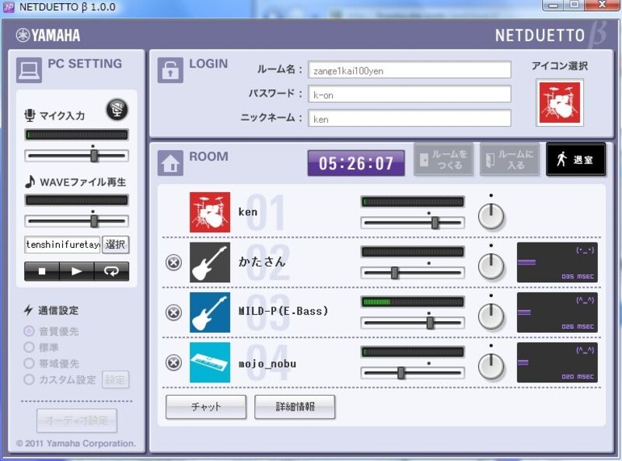Click the PC SETTING monitor icon
Viewport: 622px width, 461px height.
[x=29, y=68]
